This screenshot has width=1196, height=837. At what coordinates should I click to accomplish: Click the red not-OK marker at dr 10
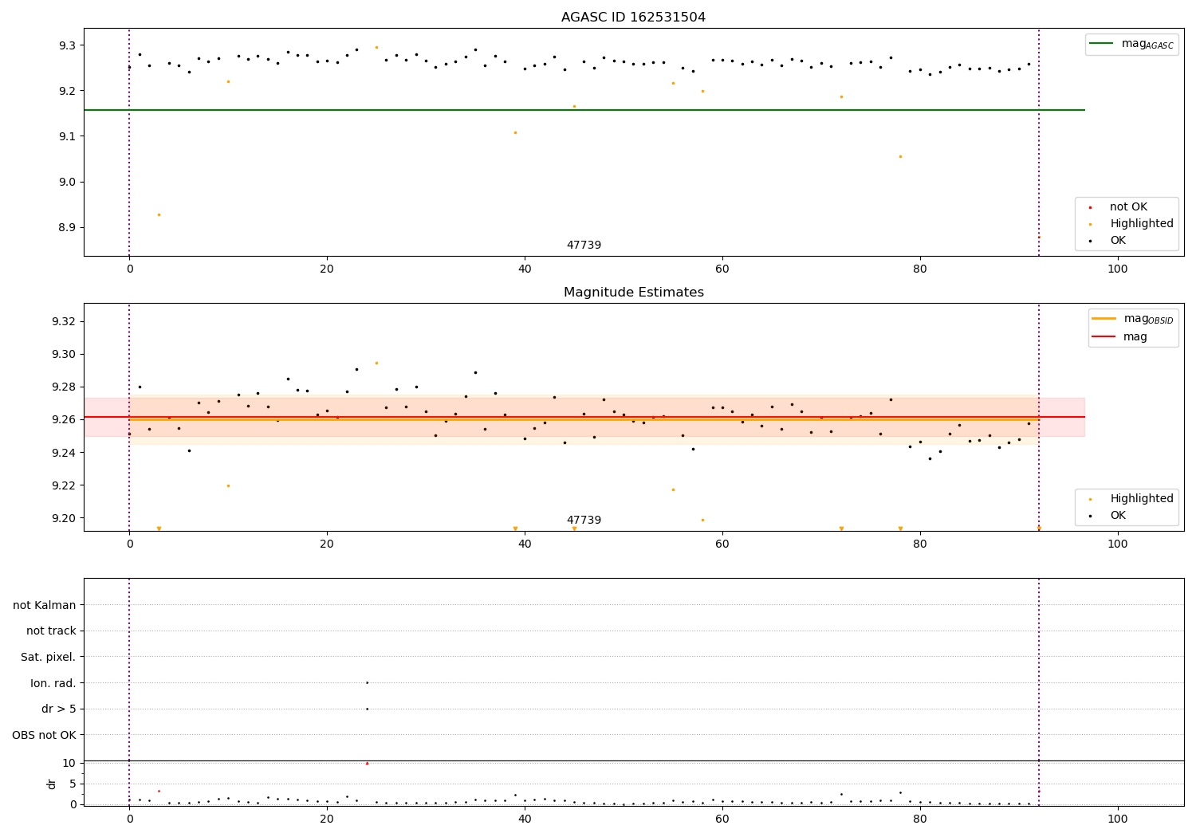pos(367,763)
